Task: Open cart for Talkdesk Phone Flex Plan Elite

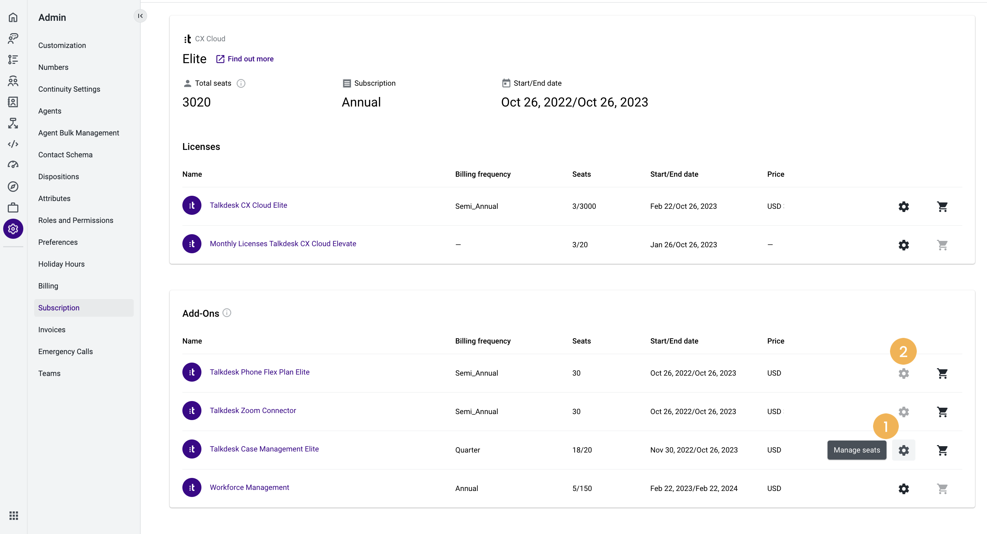Action: coord(942,373)
